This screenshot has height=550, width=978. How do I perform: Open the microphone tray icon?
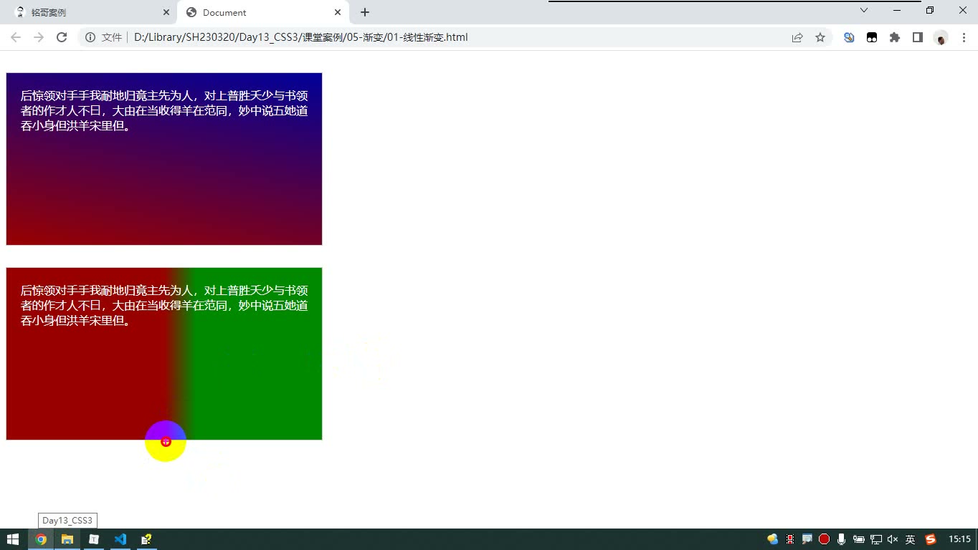click(841, 539)
